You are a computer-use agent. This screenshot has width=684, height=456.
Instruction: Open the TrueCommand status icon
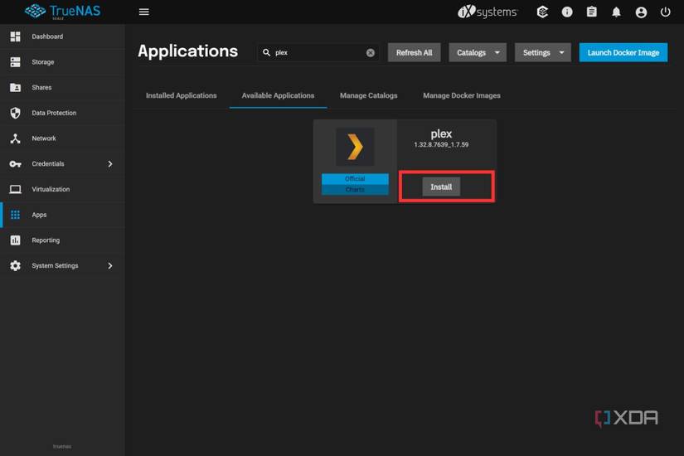click(542, 12)
